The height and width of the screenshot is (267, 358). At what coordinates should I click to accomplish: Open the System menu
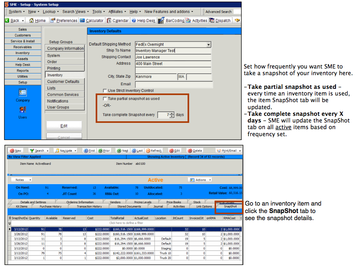click(x=17, y=12)
